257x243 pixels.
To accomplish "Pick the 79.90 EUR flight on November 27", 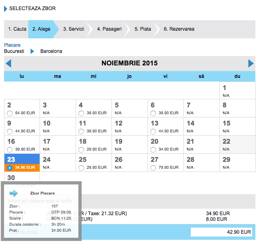I will pos(153,168).
